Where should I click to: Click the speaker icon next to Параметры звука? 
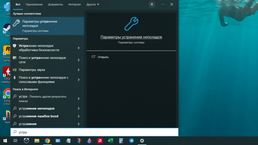point(14,70)
